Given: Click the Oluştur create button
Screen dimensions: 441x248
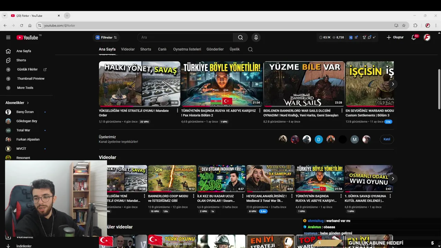Looking at the screenshot, I should pos(395,37).
